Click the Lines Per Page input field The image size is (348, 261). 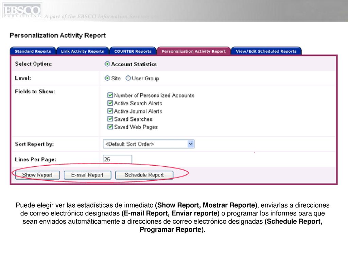coord(117,159)
